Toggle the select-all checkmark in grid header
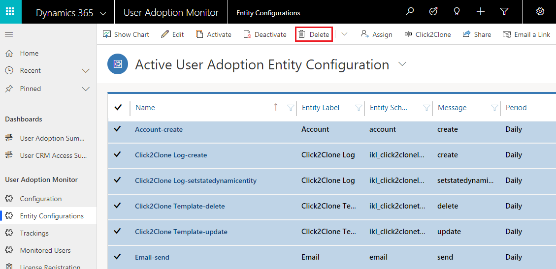The width and height of the screenshot is (556, 269). coord(118,107)
